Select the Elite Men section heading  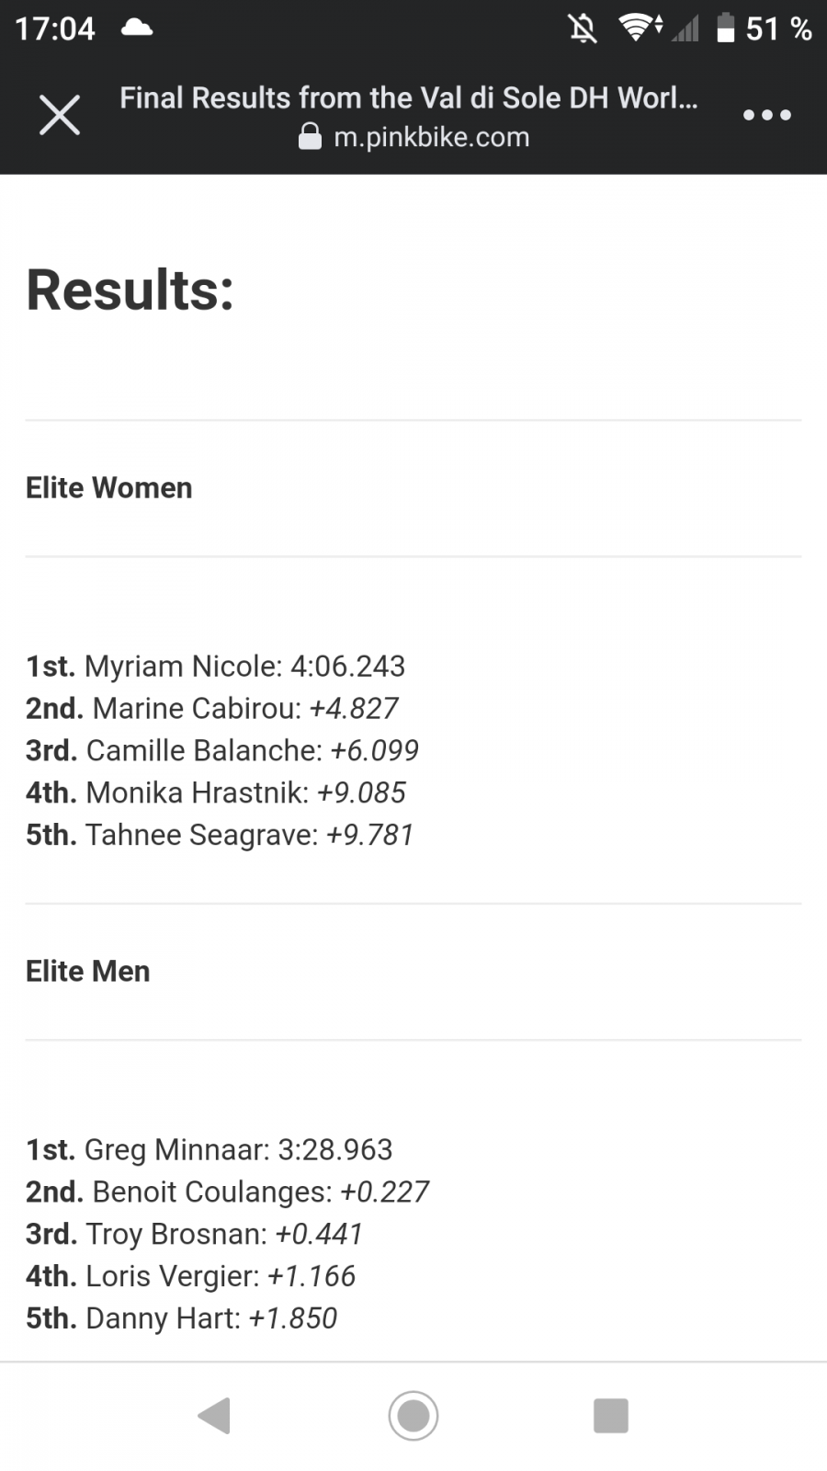click(x=88, y=972)
